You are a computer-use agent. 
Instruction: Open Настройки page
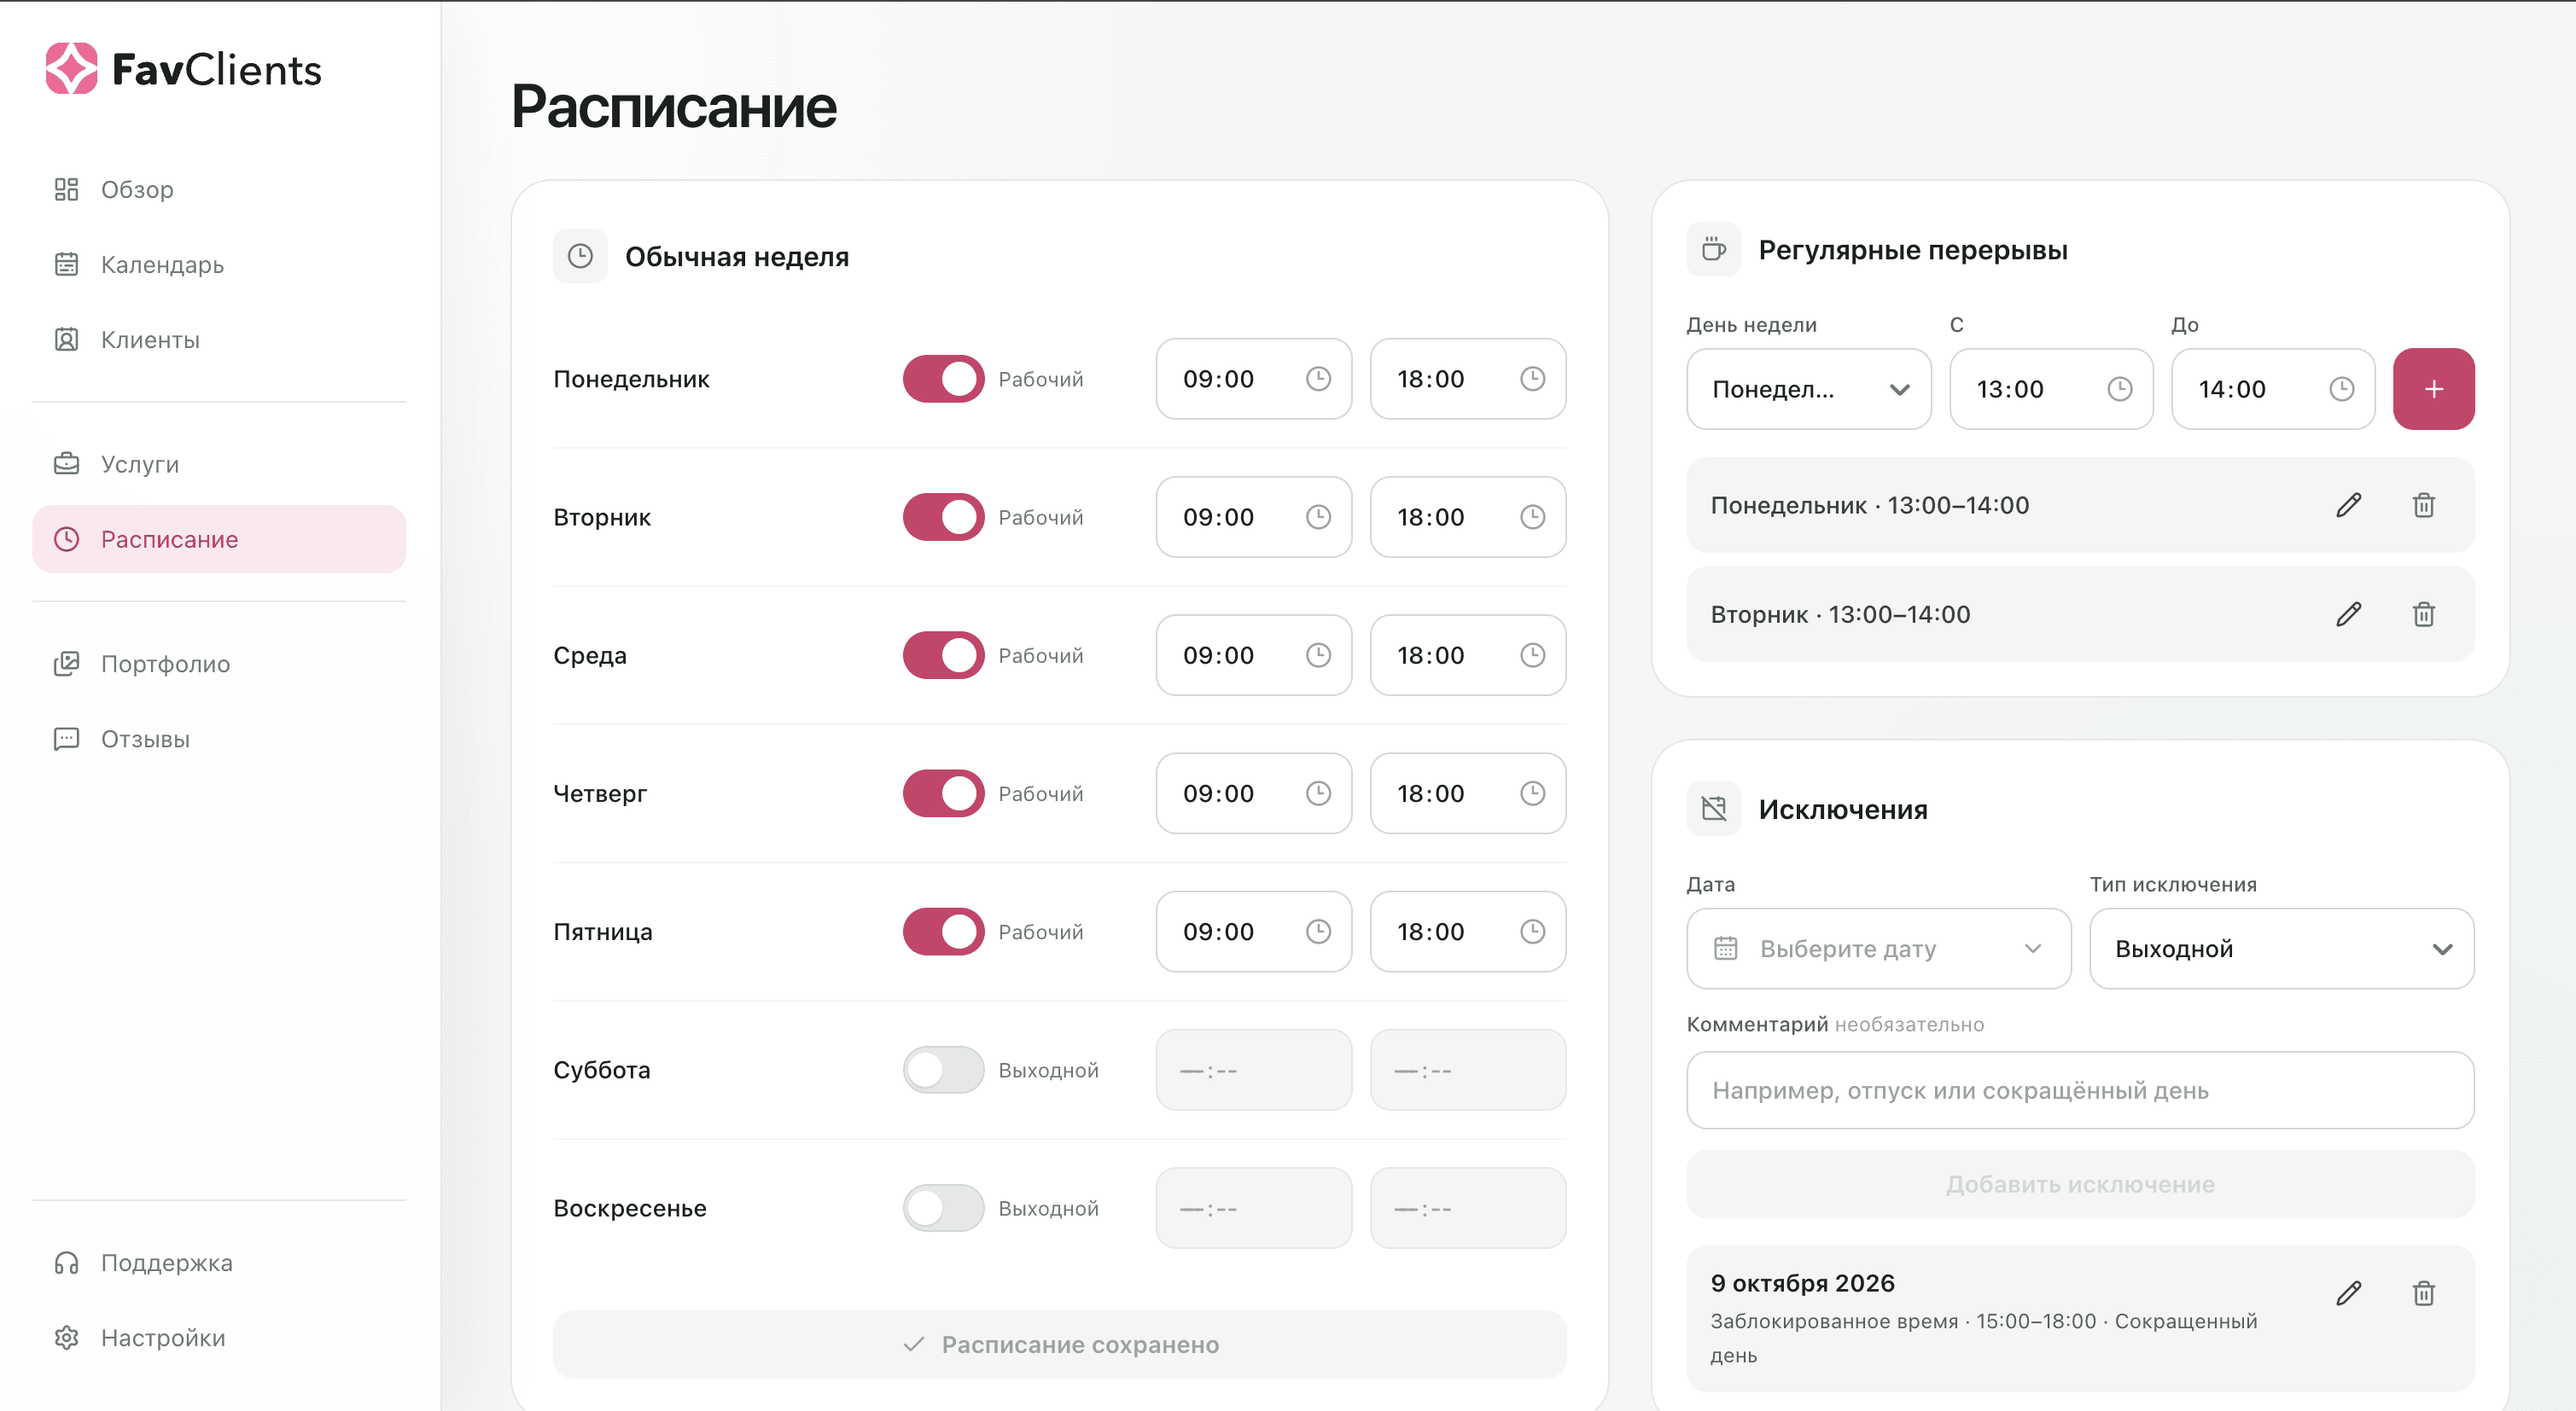[219, 1337]
